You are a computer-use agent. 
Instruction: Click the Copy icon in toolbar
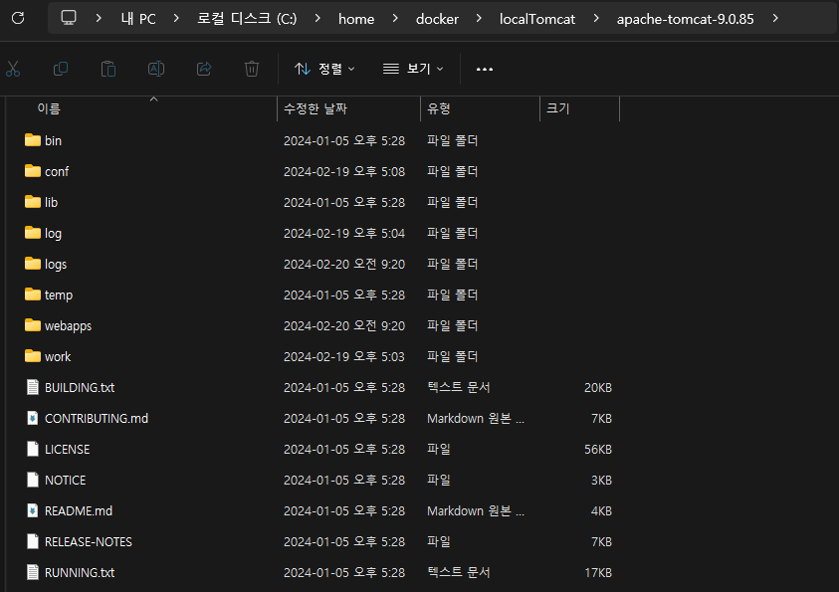coord(61,69)
